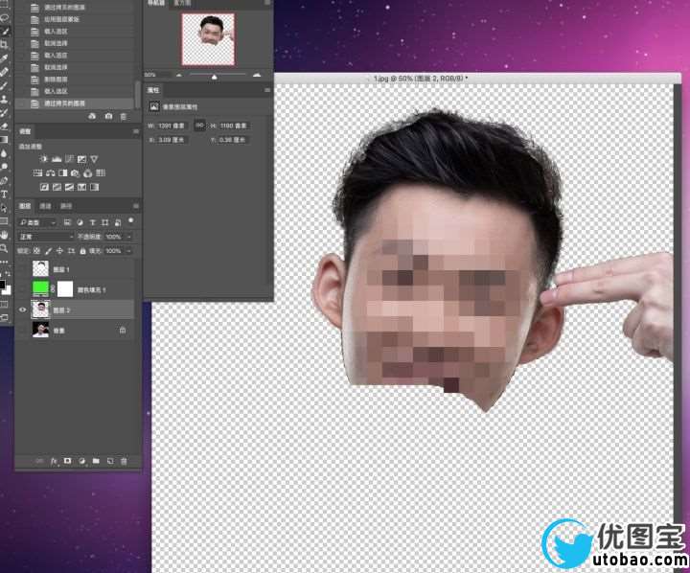This screenshot has height=573, width=690.
Task: Create new document from state icon
Action: 92,116
